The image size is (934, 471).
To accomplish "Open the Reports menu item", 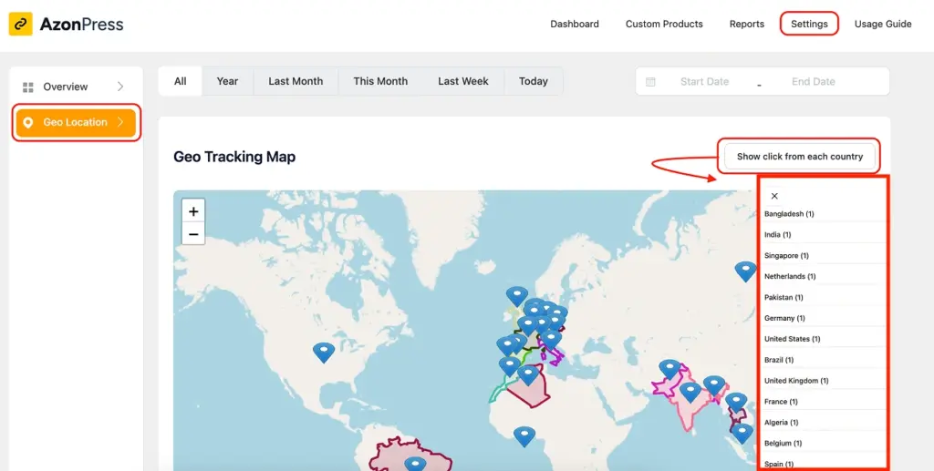I will (746, 24).
